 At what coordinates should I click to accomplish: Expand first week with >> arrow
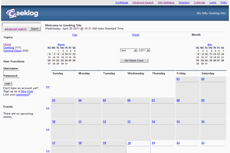(x=48, y=87)
